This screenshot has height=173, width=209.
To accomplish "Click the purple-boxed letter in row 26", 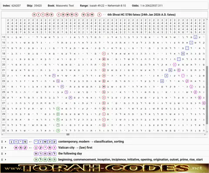I will pos(71,98).
